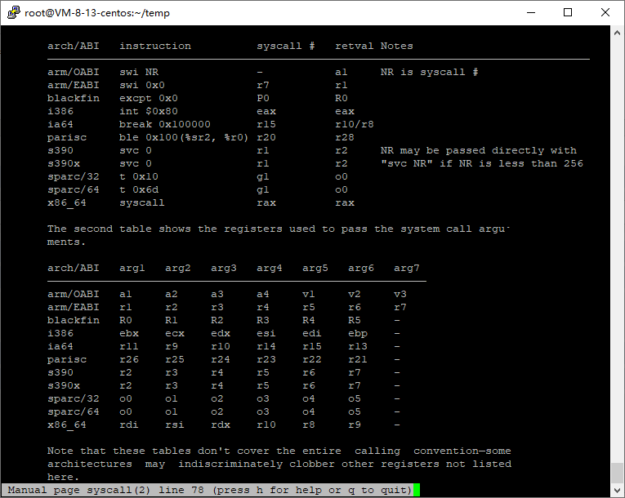Click the 'Manual page syscall(2) line 78' status line
Screen dimensions: 625x498
pyautogui.click(x=210, y=490)
